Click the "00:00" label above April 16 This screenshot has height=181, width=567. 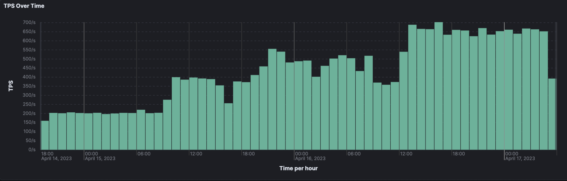coord(301,154)
